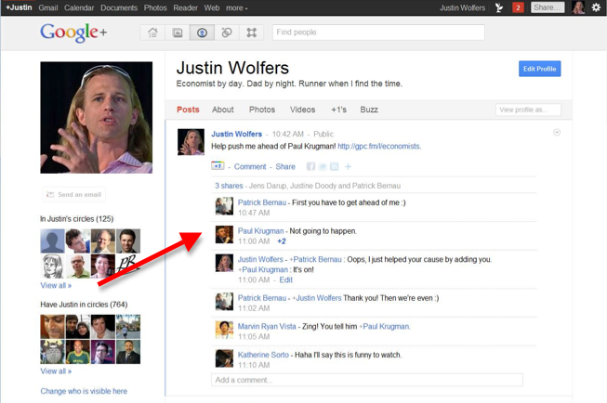
Task: Click the default silhouette avatar in circles
Action: 52,240
